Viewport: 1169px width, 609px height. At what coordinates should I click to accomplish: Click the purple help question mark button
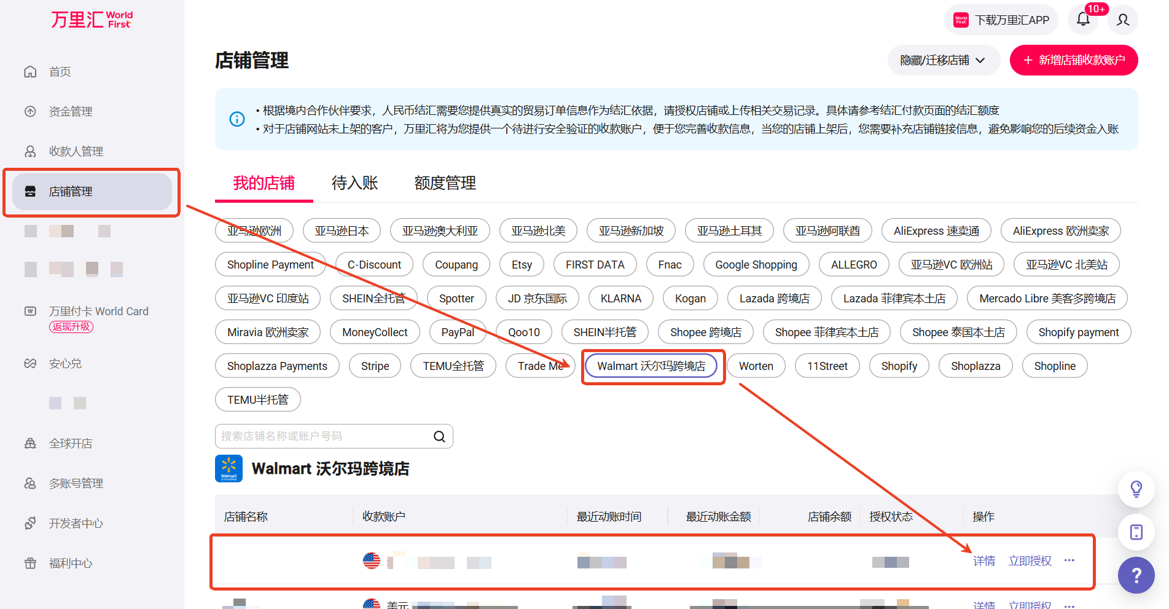(1136, 575)
